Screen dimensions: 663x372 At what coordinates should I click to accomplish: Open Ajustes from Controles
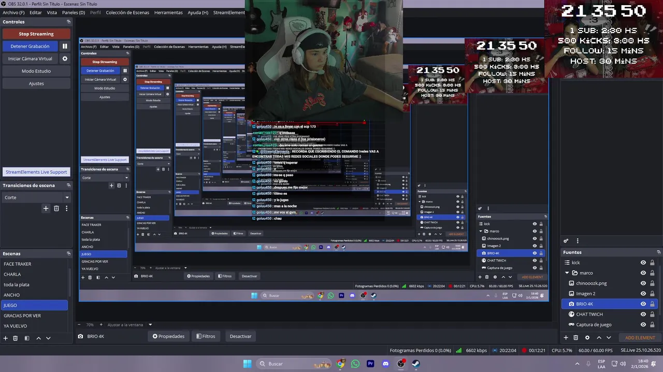[36, 84]
